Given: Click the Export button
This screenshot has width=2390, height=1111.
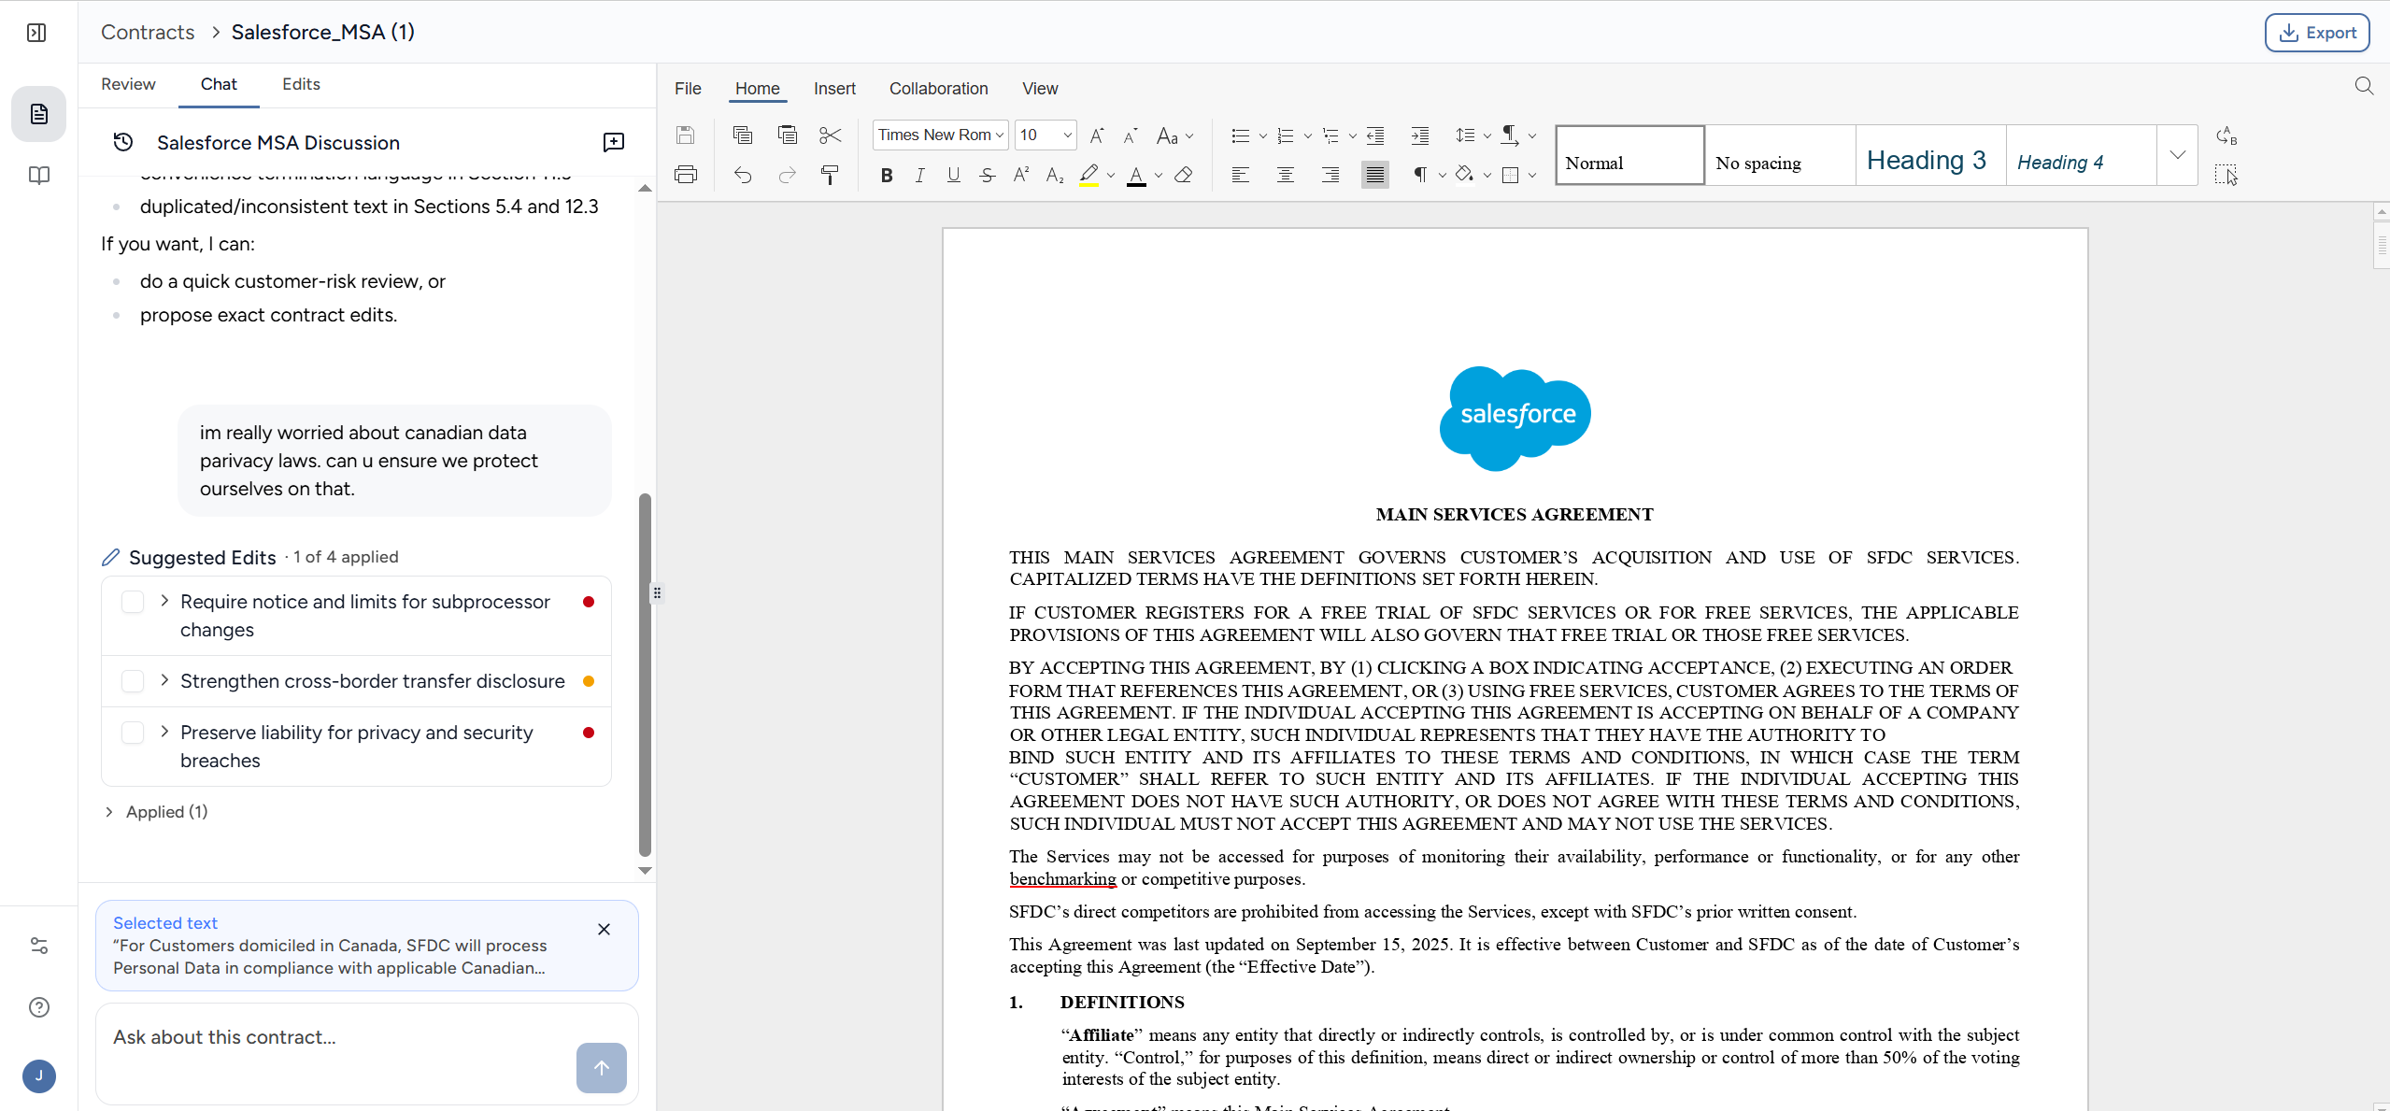Looking at the screenshot, I should (2316, 33).
